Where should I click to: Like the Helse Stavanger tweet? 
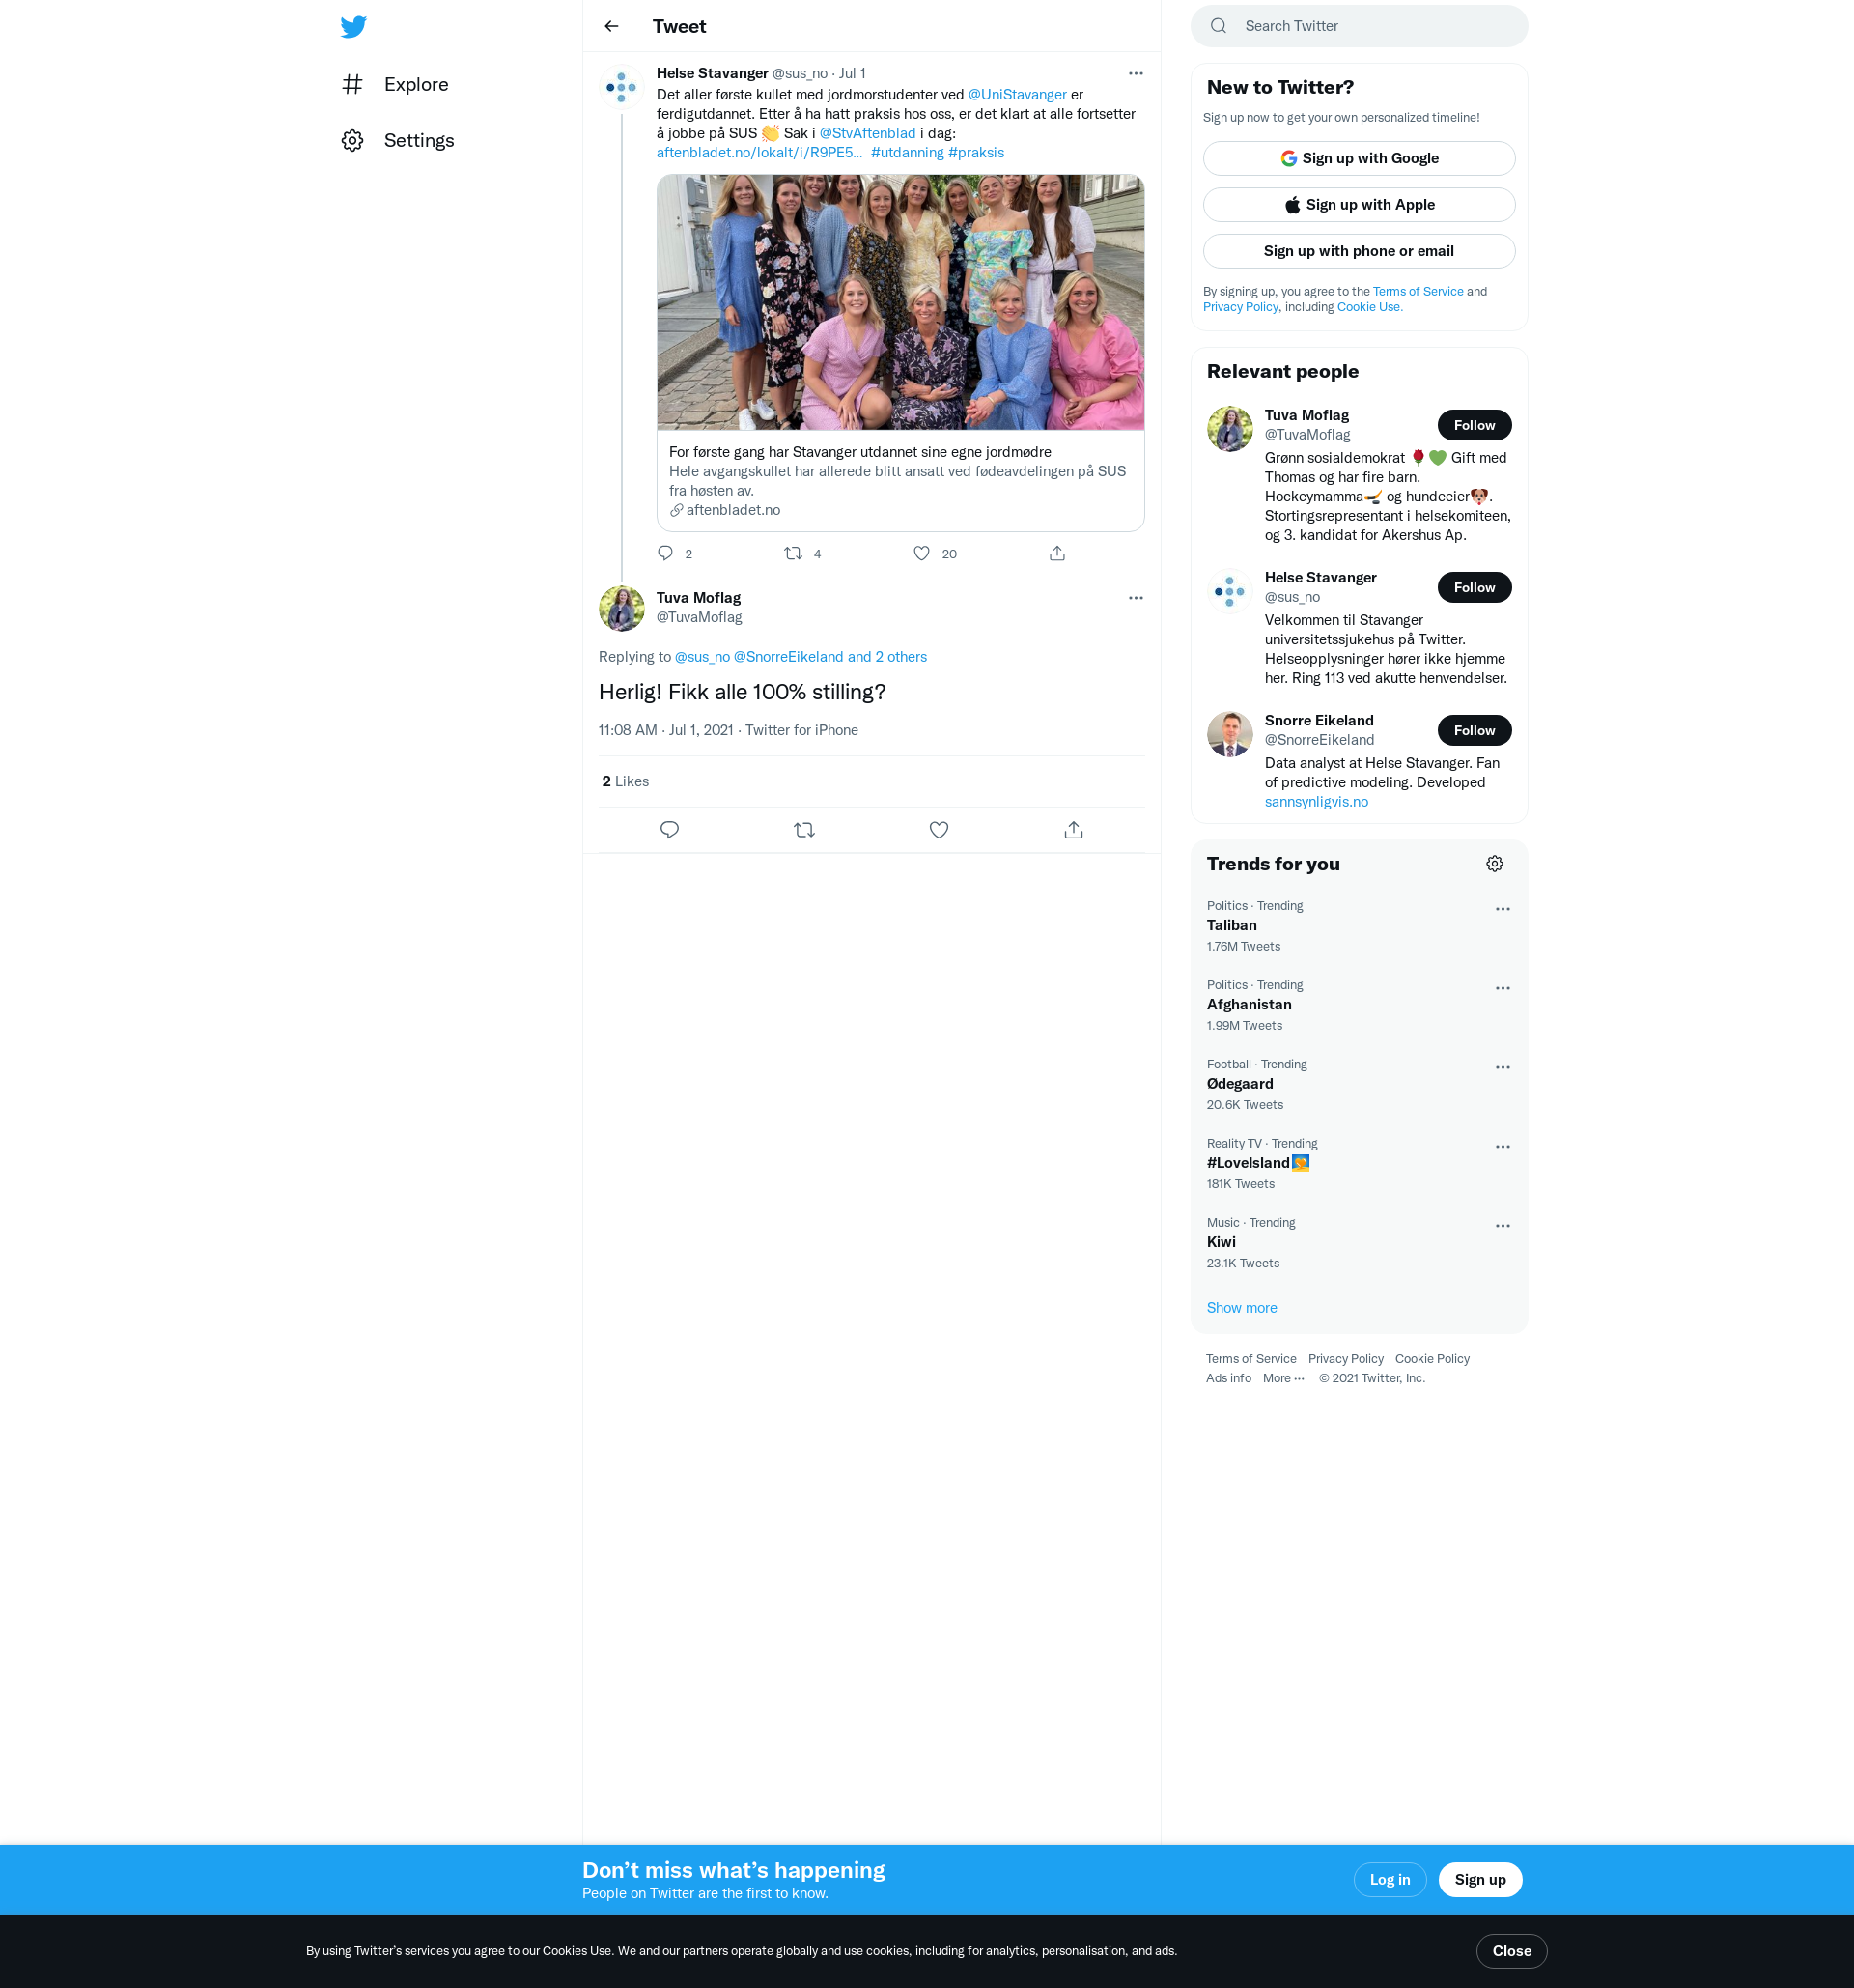pyautogui.click(x=921, y=553)
